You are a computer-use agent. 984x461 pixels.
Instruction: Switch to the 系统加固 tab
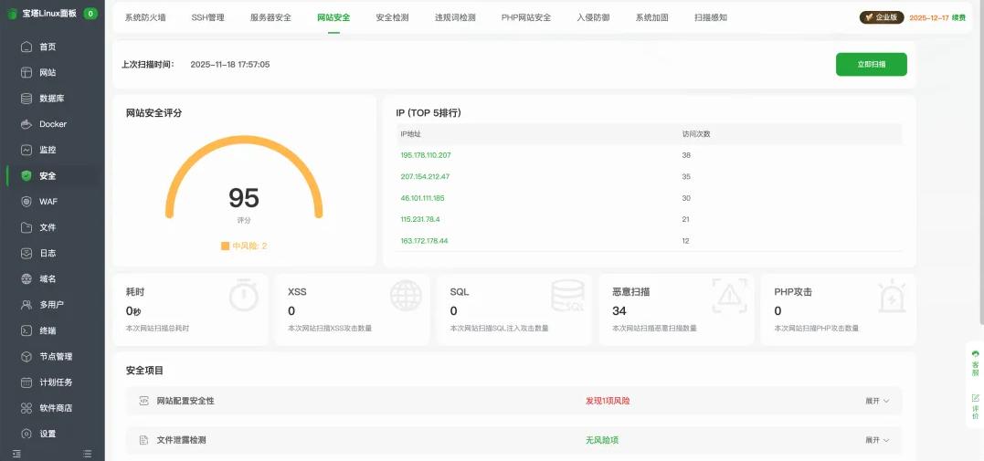[651, 17]
